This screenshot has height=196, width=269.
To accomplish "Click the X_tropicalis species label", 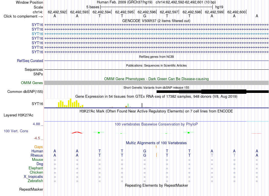I will pos(33,177).
